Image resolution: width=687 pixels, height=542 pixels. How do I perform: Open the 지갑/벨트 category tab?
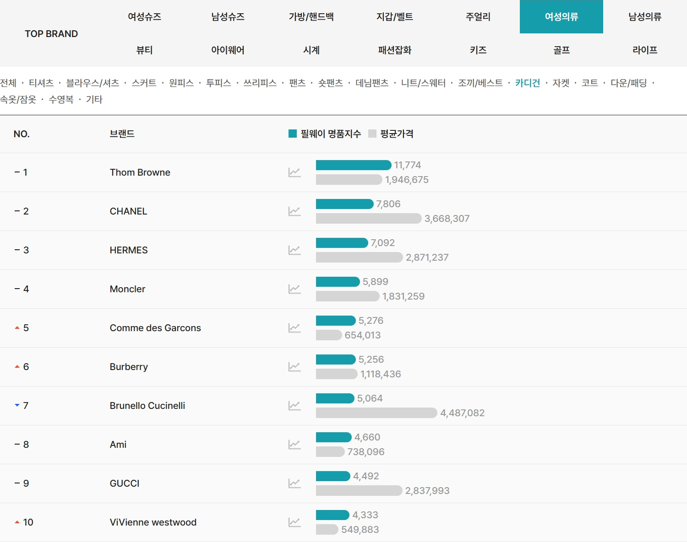(394, 17)
